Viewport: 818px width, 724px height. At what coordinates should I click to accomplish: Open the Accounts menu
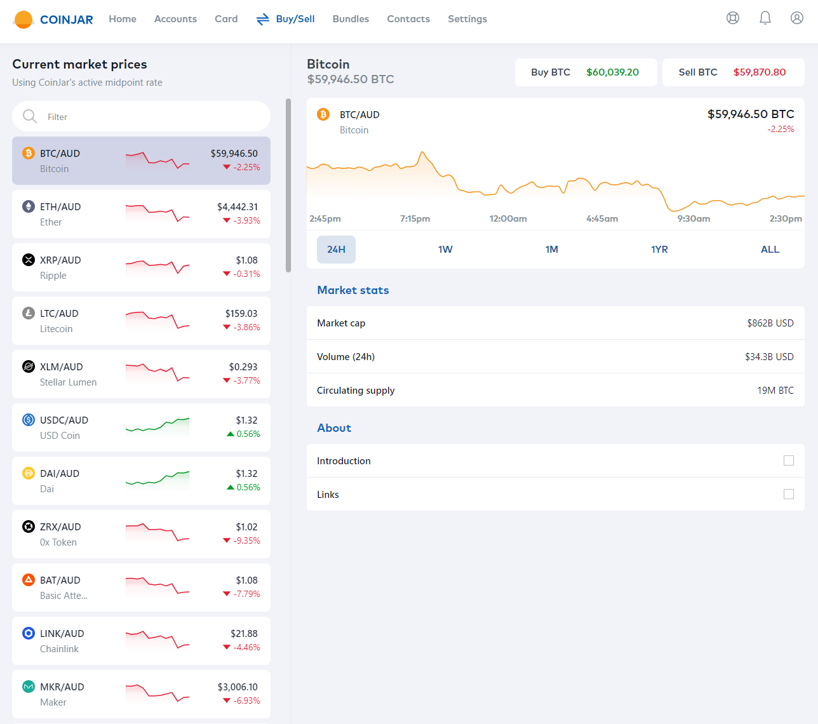175,19
